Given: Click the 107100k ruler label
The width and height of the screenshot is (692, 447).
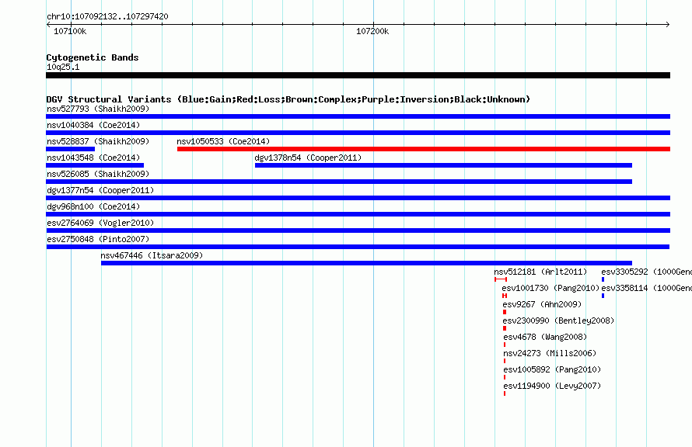Looking at the screenshot, I should pyautogui.click(x=70, y=31).
